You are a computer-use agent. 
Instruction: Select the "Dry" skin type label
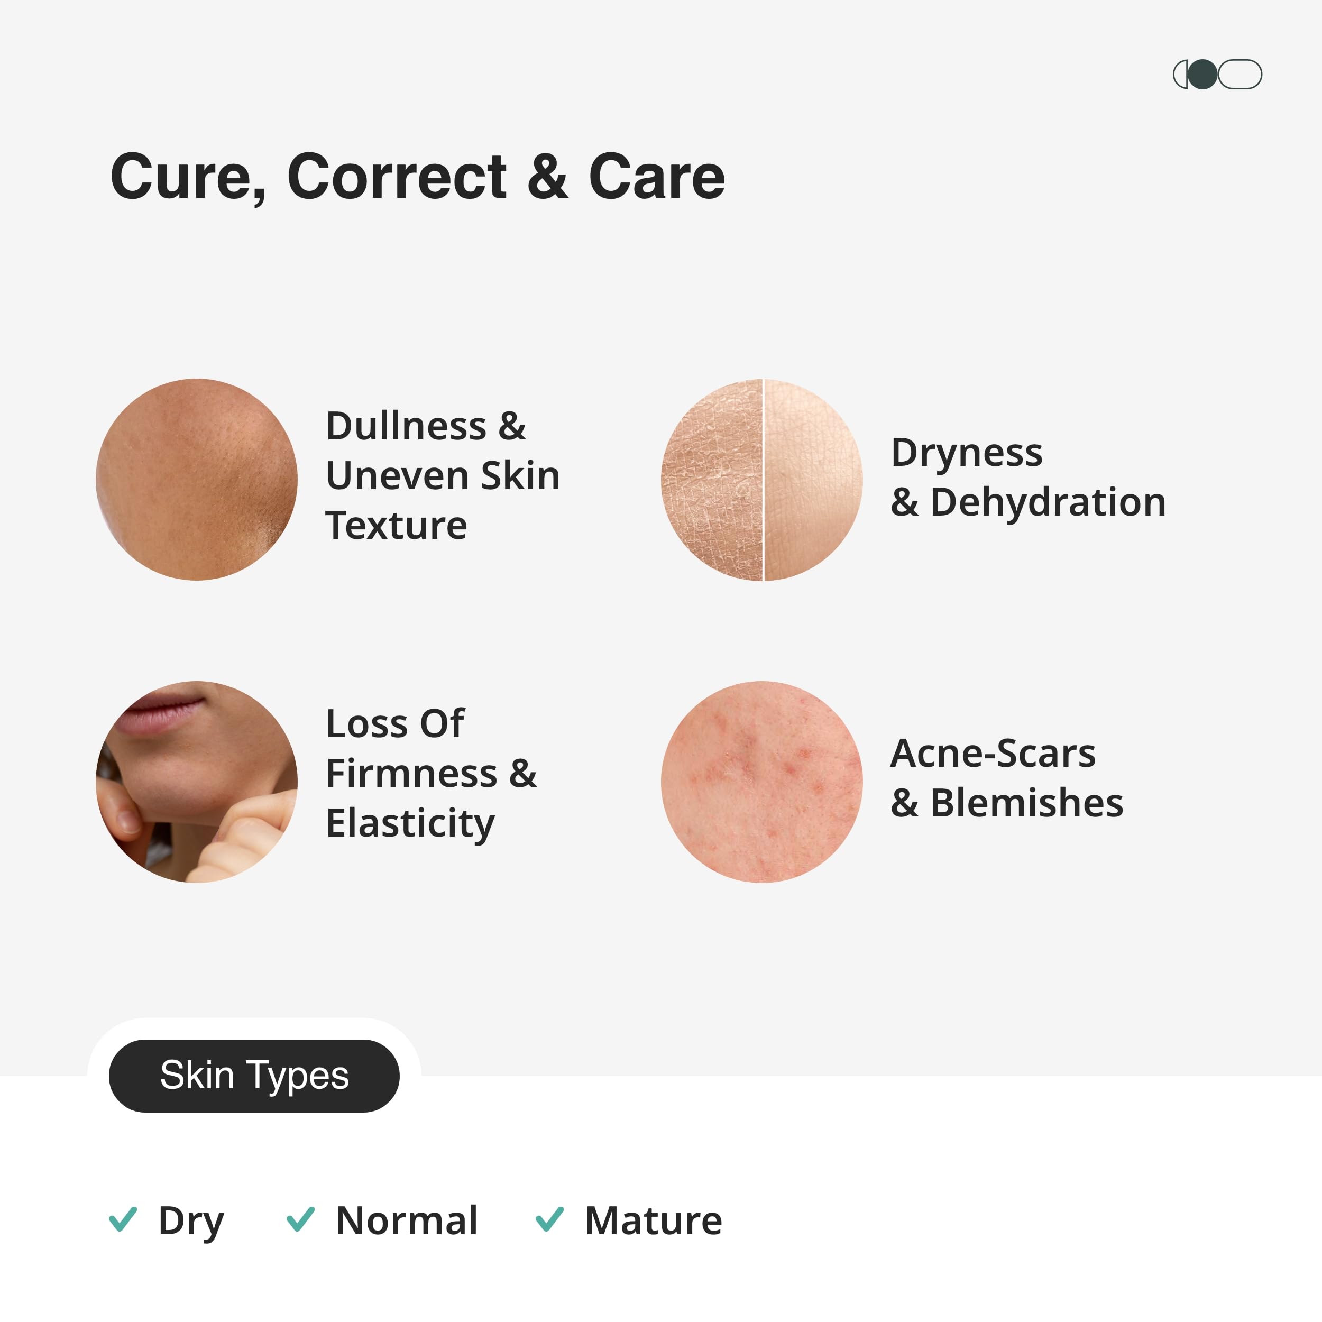[x=191, y=1220]
